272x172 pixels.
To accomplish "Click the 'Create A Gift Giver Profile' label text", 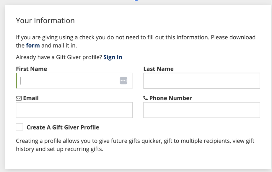I will 63,127.
